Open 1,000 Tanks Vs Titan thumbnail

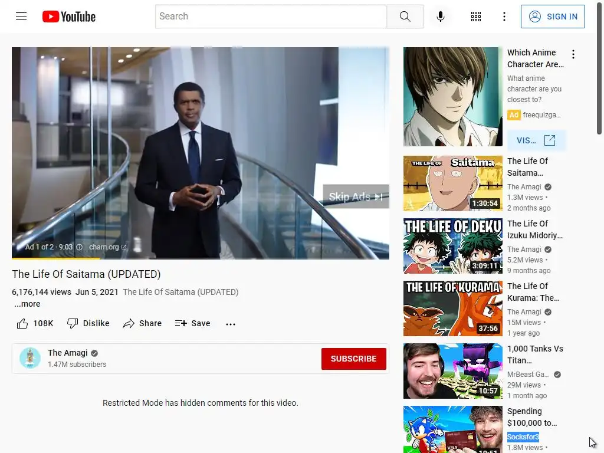coord(452,371)
